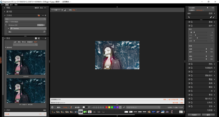Screen dimensions: 219x117
Task: Toggle sort direction arrow icon
Action: [71, 107]
